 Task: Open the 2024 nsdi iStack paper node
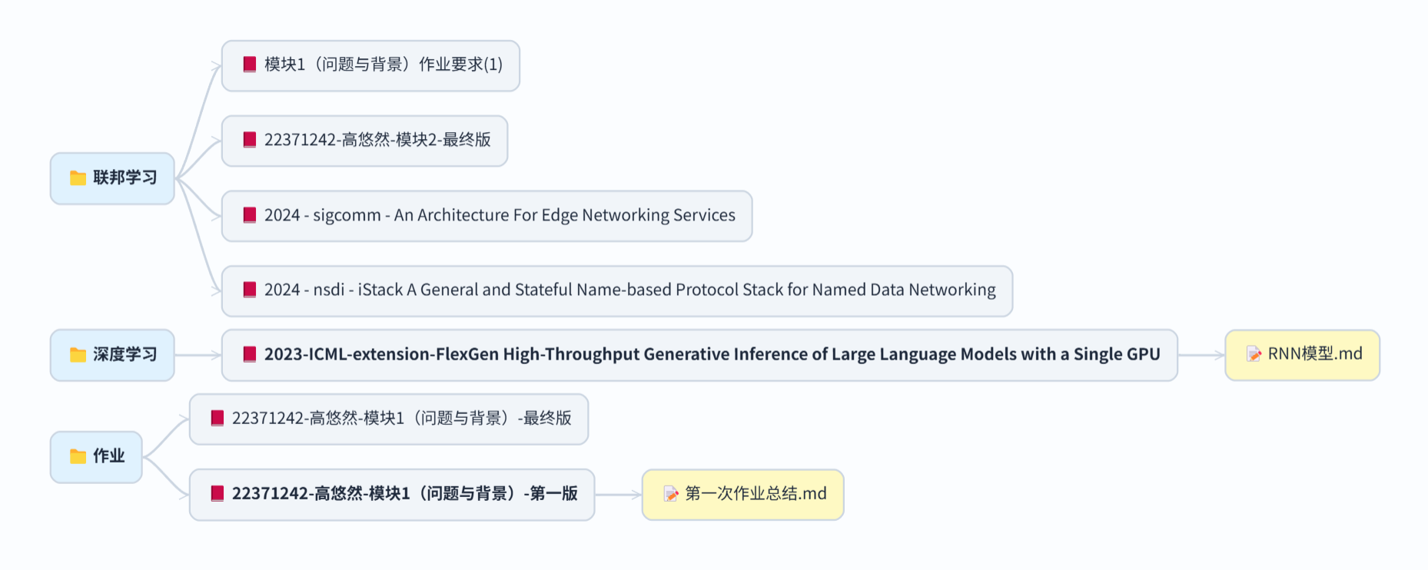[629, 290]
